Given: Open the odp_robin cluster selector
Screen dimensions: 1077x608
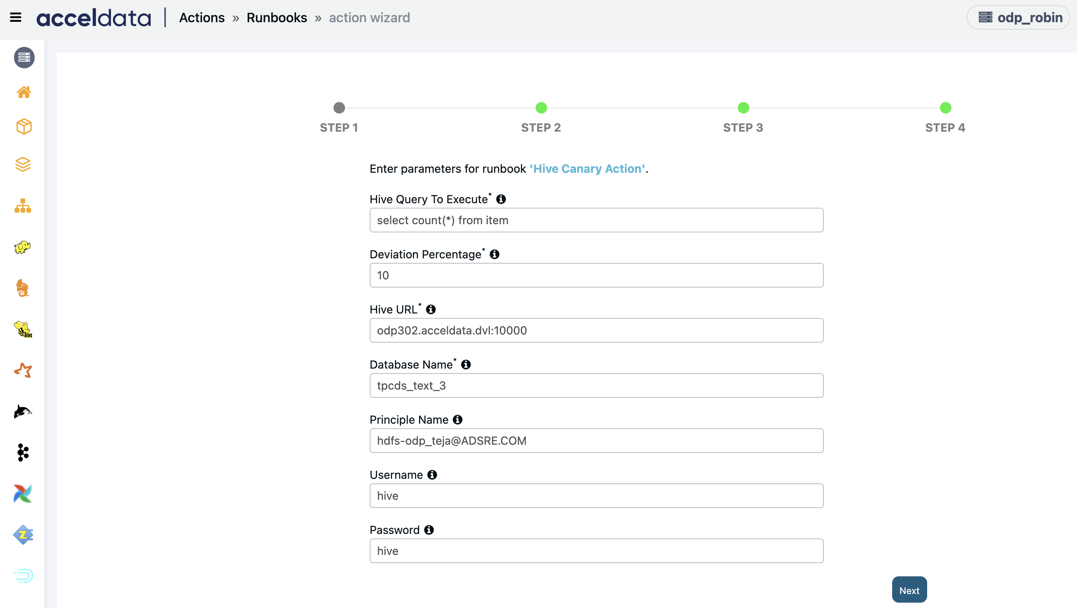Looking at the screenshot, I should tap(1019, 18).
